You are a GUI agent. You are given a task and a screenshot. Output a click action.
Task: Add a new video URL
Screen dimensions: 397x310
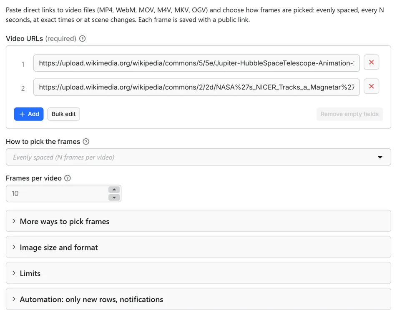click(x=29, y=114)
